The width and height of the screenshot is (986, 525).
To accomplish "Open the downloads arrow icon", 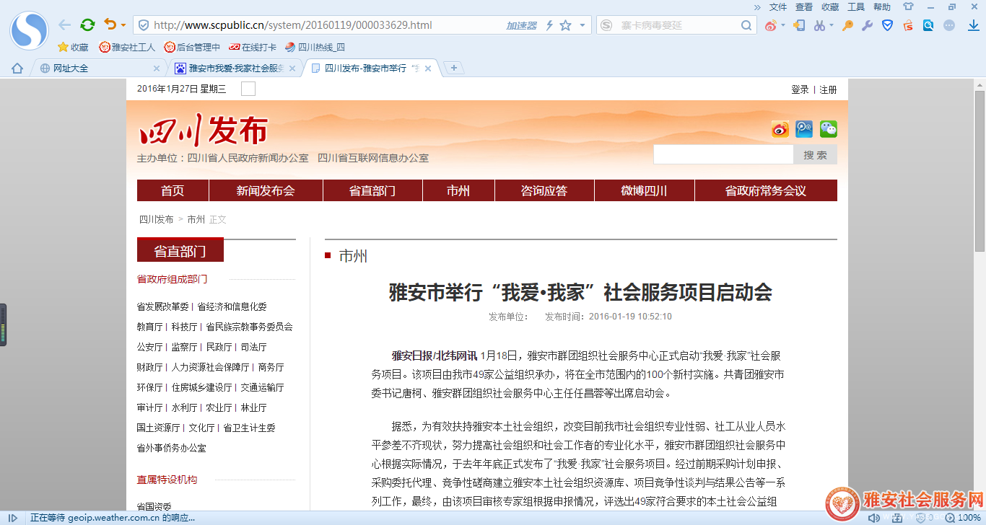I will tap(973, 25).
